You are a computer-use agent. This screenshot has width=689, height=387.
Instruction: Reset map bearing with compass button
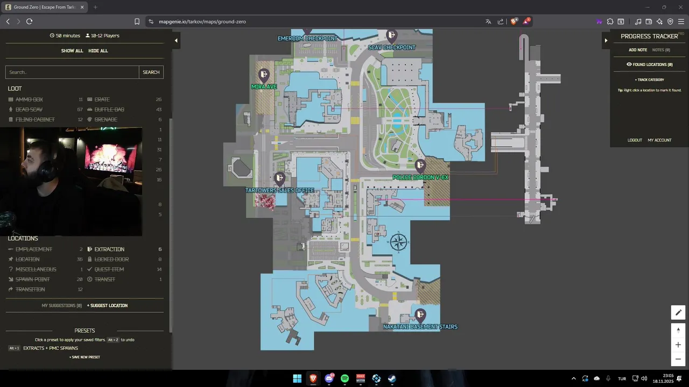(678, 330)
